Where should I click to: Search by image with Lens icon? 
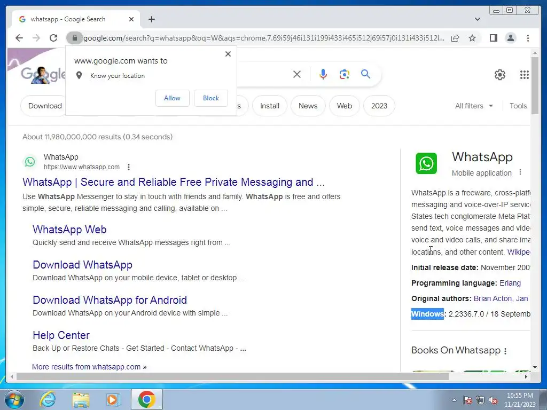click(345, 74)
